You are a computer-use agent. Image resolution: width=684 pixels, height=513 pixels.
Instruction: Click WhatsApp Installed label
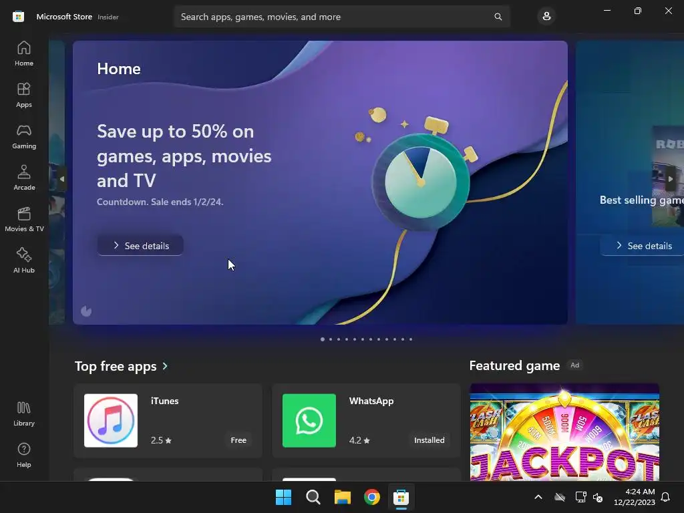[430, 440]
